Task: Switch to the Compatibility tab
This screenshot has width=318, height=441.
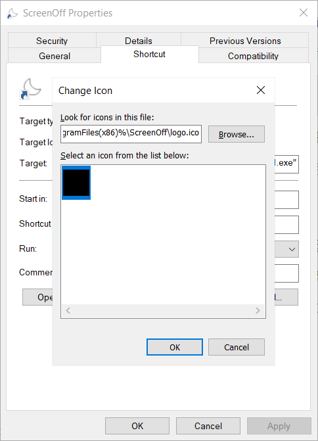Action: 254,56
